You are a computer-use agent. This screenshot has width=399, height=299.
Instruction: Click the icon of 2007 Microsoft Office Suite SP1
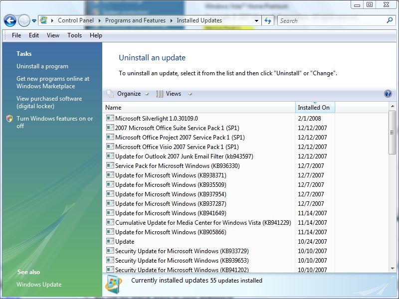110,128
